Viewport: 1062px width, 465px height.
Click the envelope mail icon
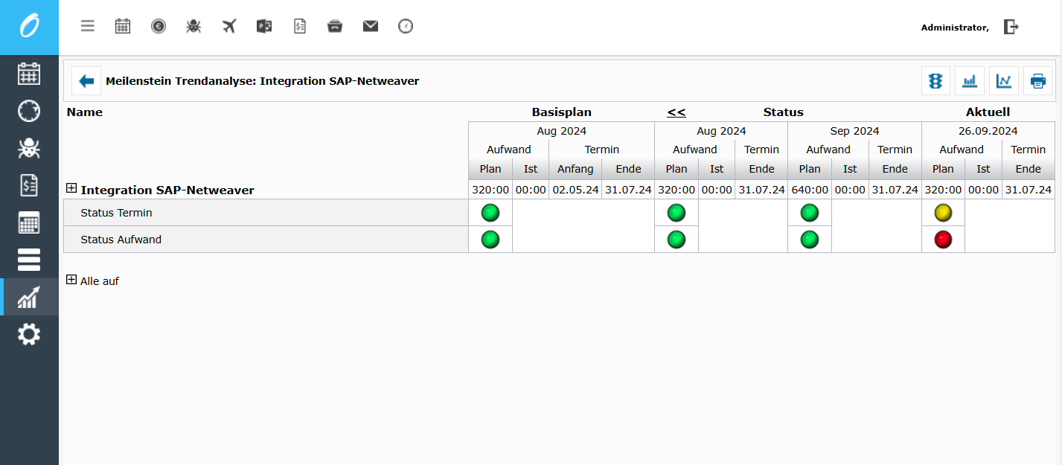point(371,26)
